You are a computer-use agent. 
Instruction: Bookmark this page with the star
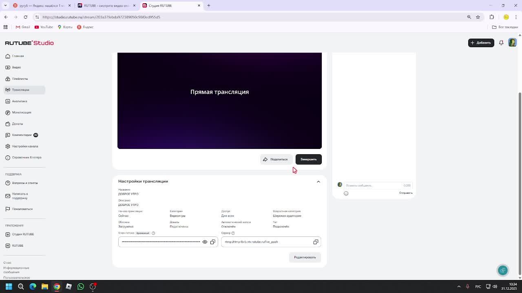coord(478,17)
